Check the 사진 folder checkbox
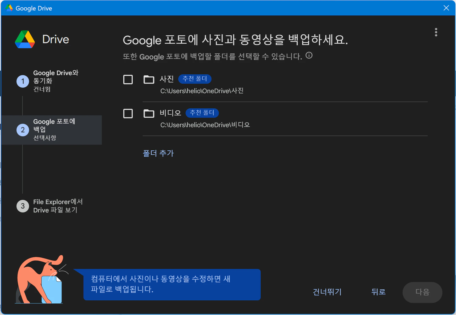Screen dimensions: 456x315 (x=128, y=80)
